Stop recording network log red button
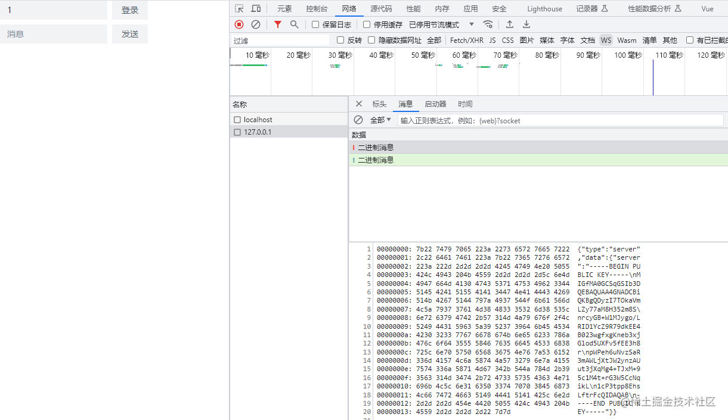This screenshot has height=420, width=728. pos(239,24)
